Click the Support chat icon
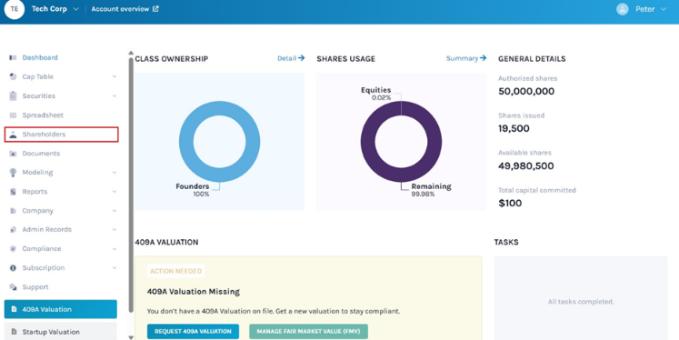679x340 pixels. 13,287
